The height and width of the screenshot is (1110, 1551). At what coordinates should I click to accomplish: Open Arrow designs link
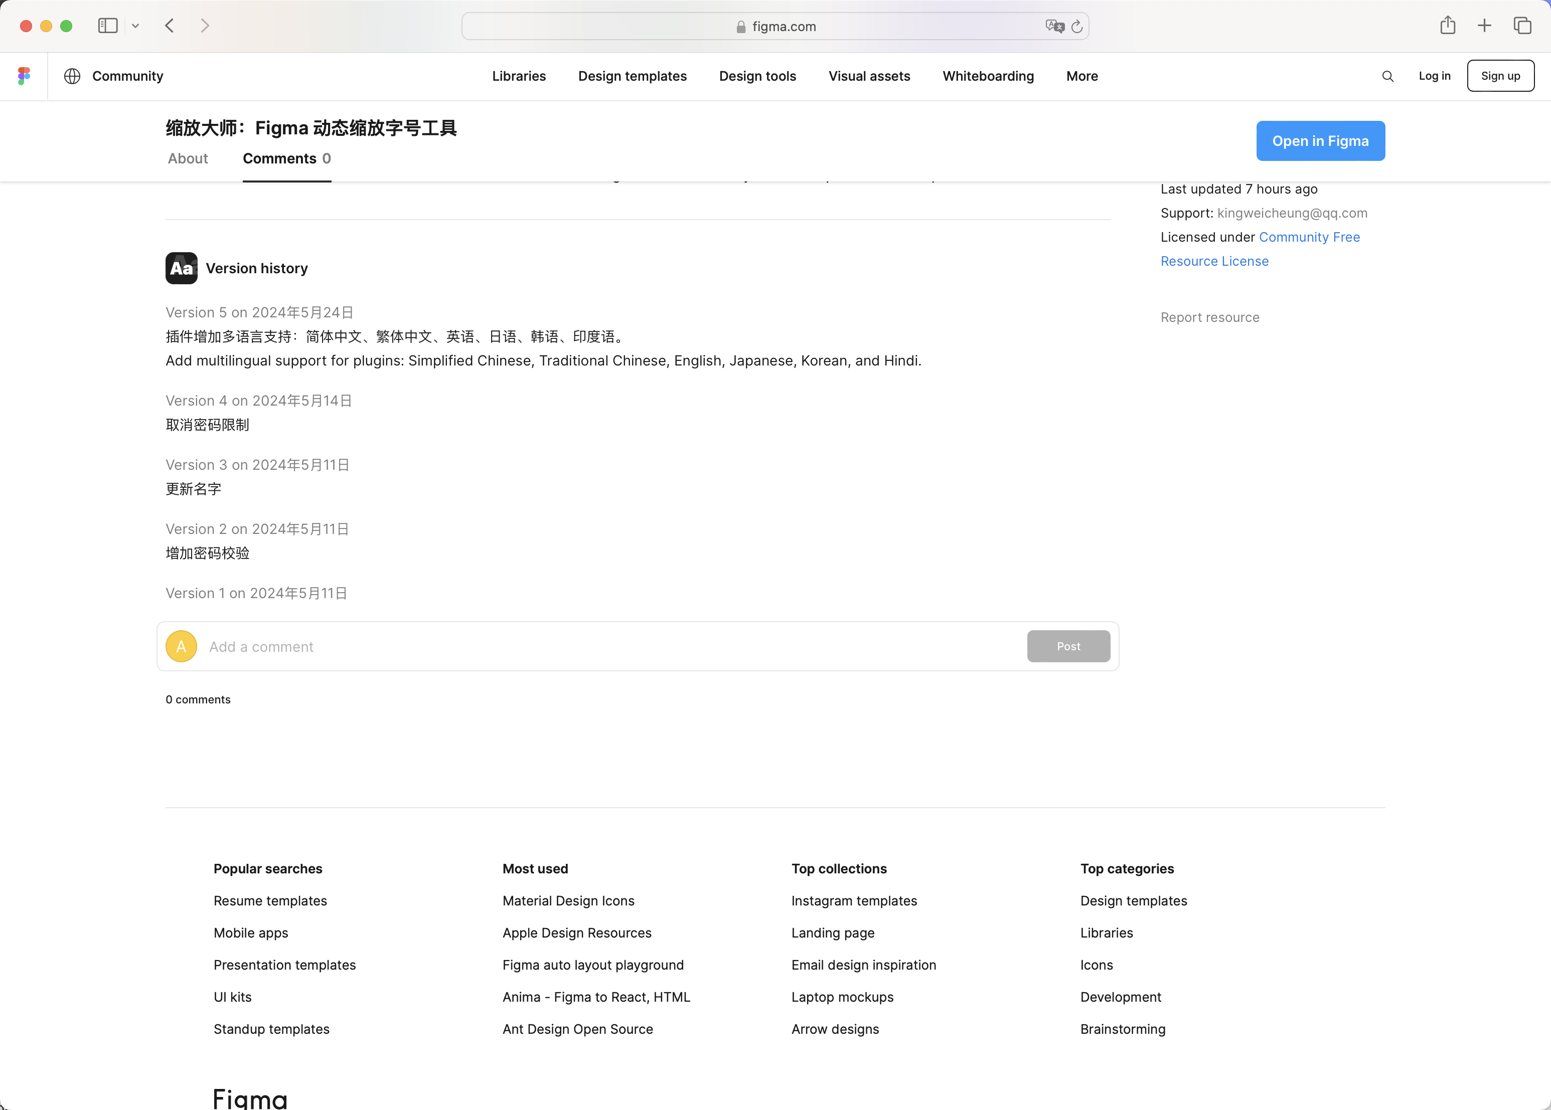coord(835,1029)
